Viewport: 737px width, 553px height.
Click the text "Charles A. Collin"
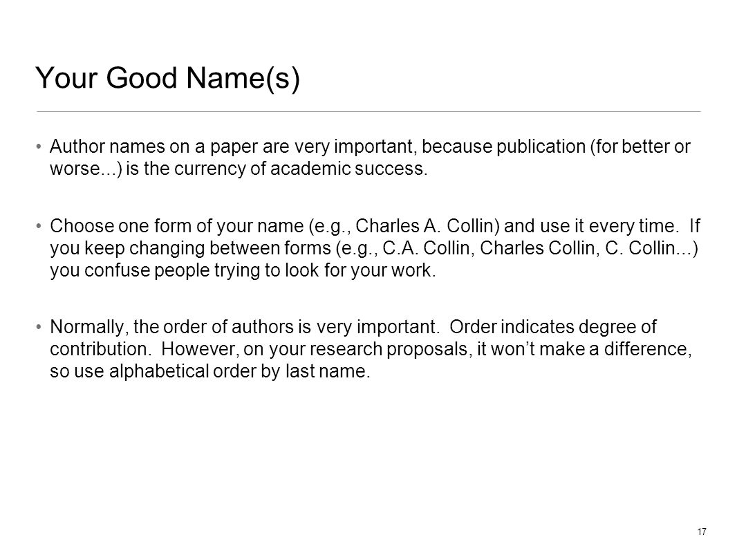(427, 226)
